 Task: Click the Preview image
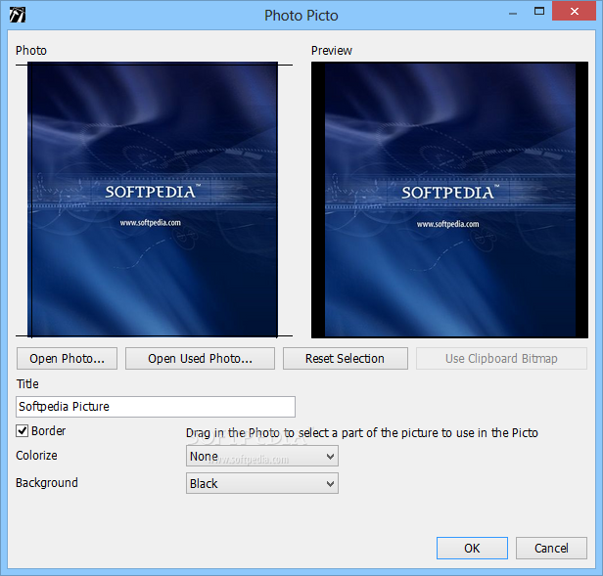[449, 199]
